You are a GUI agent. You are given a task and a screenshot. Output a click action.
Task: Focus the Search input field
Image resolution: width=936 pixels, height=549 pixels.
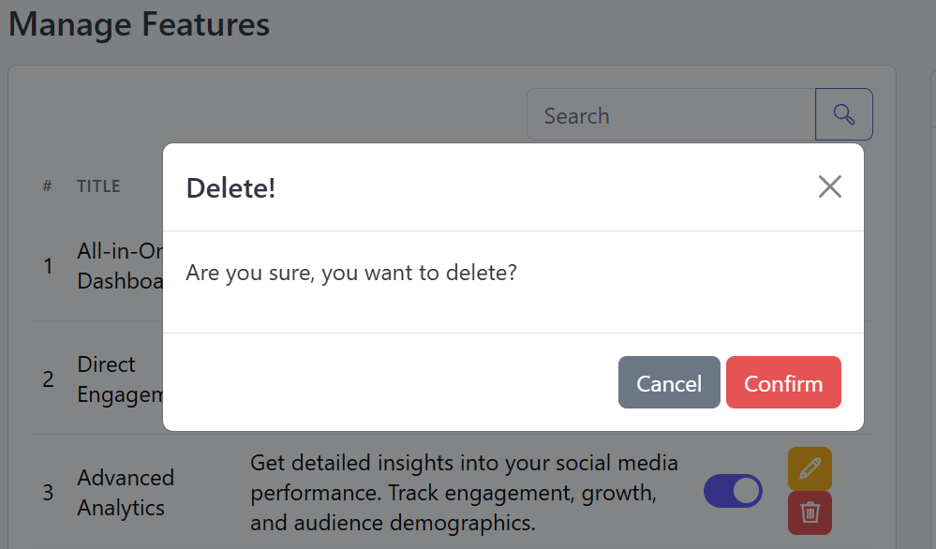coord(671,114)
